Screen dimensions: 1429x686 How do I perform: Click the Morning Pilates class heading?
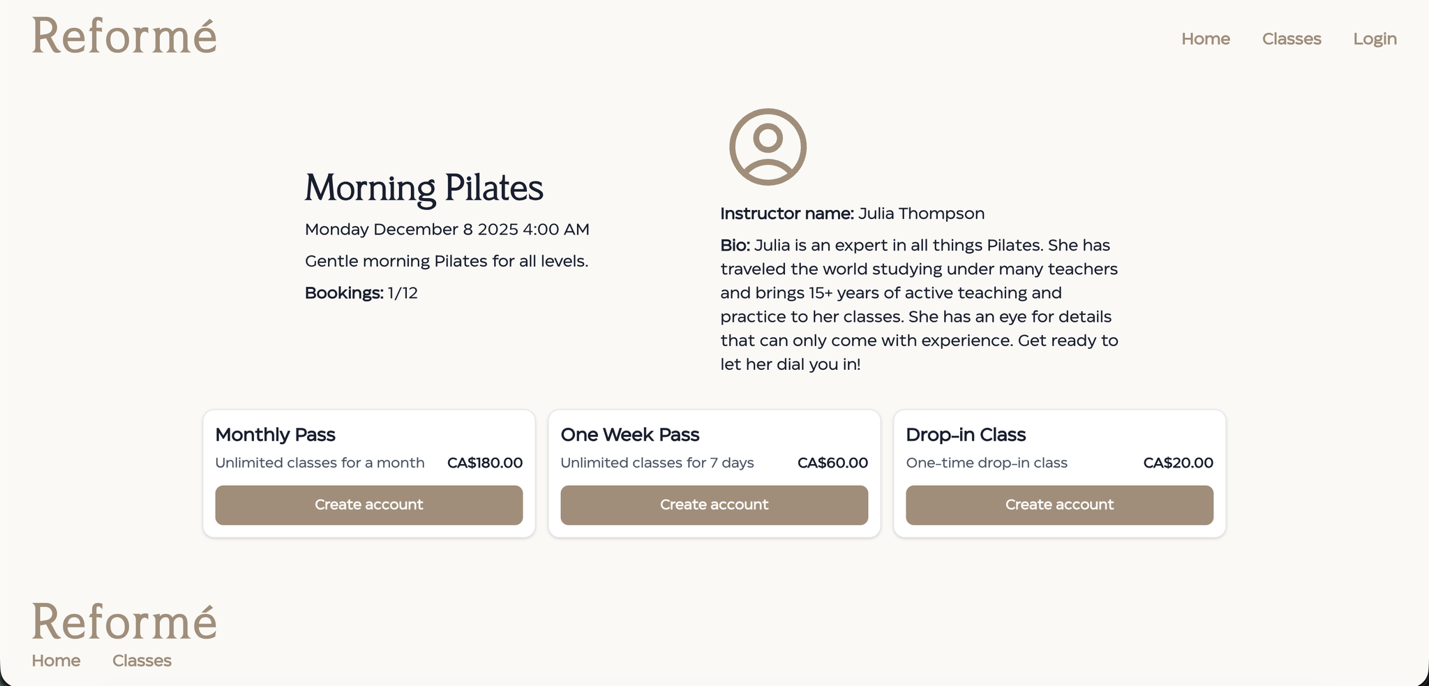tap(424, 188)
